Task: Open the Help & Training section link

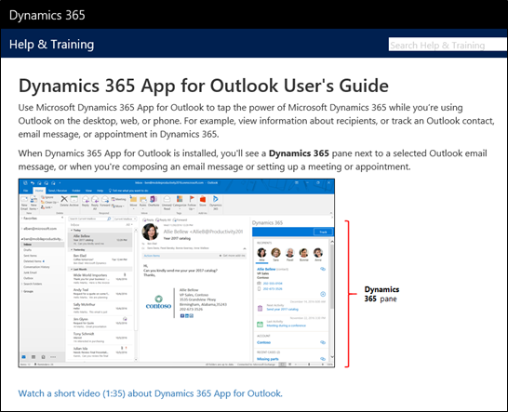Action: point(51,44)
